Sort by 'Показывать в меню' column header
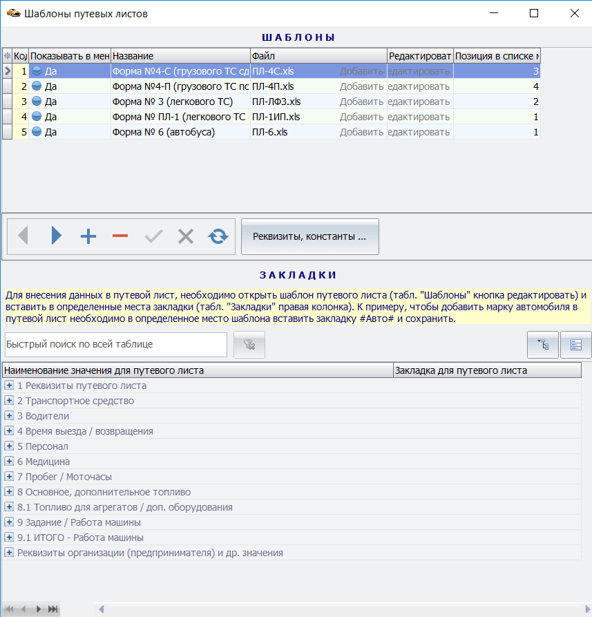 tap(70, 56)
